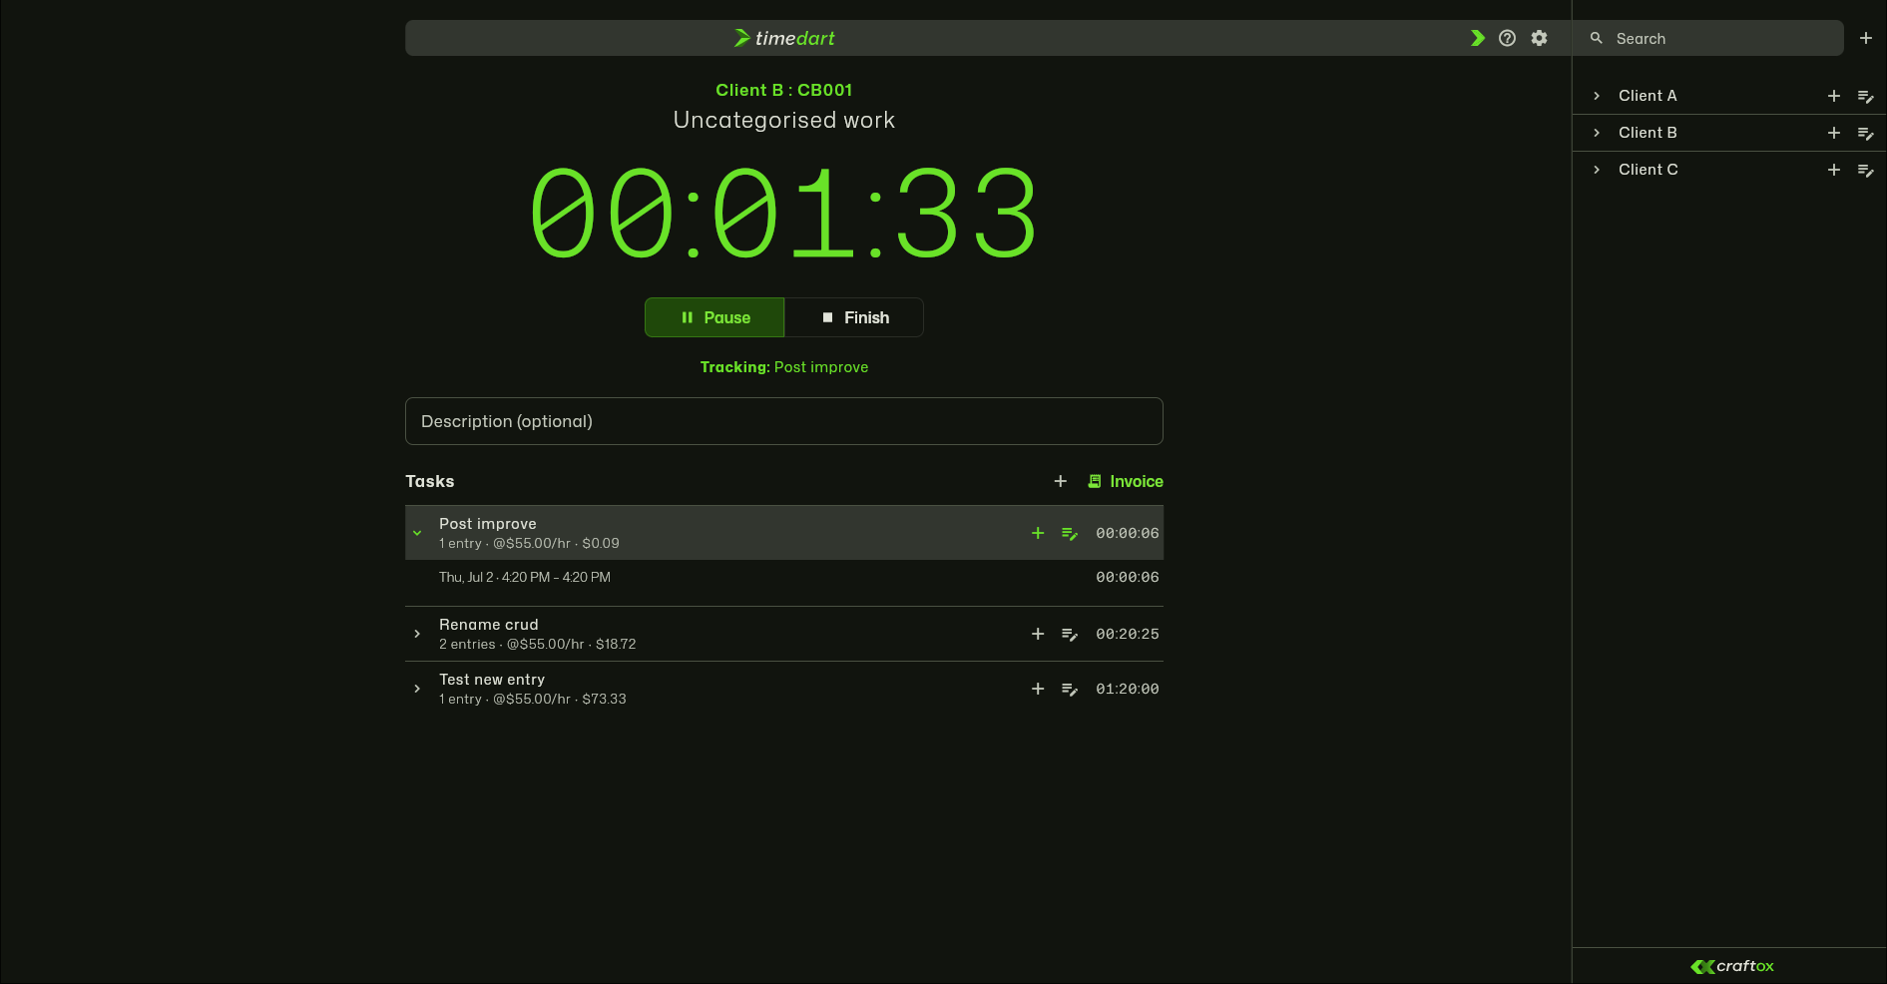
Task: Click the large 00:01:33 timer display
Action: click(784, 213)
